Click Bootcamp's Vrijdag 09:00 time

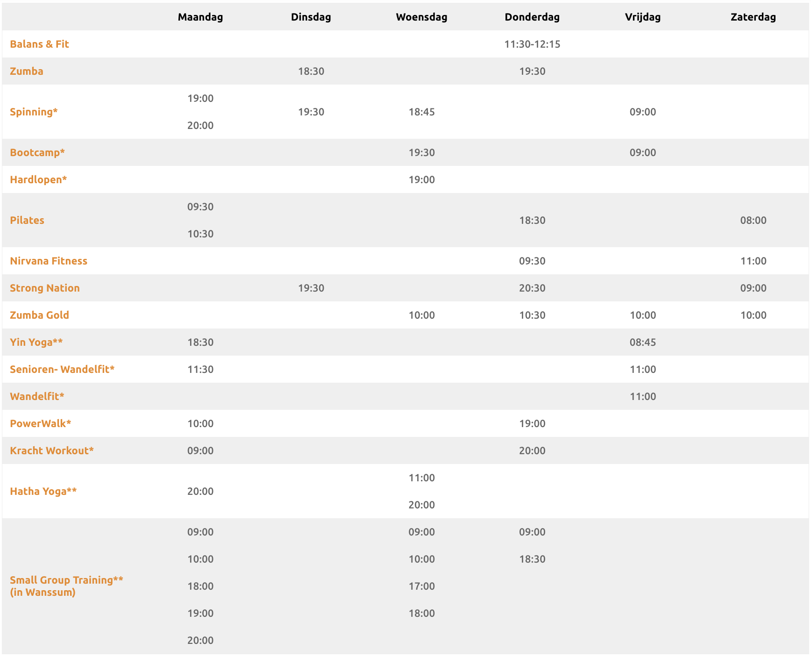click(643, 153)
